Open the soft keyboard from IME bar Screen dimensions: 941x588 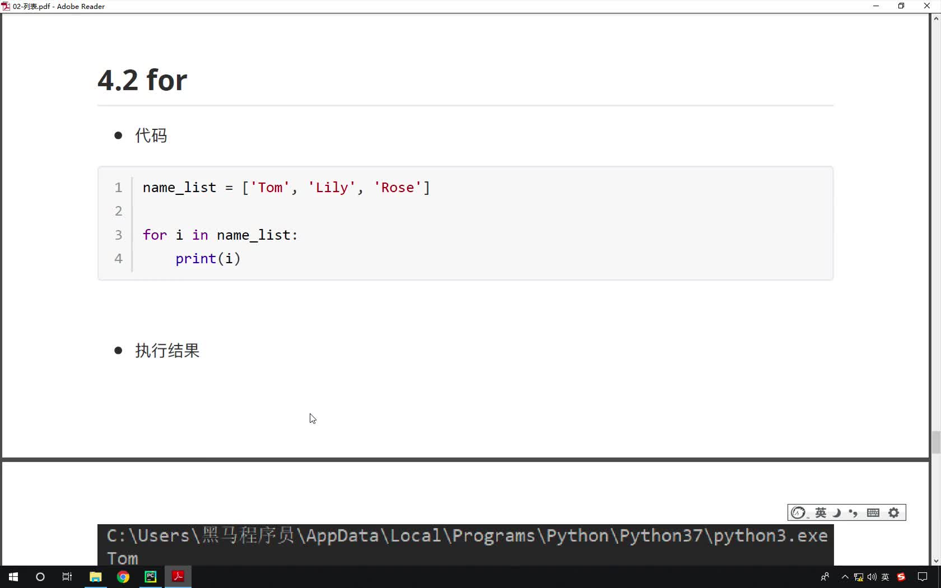pos(873,513)
